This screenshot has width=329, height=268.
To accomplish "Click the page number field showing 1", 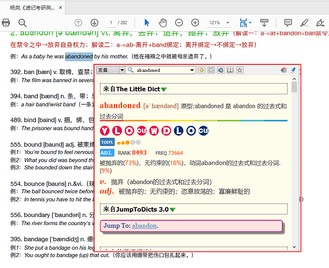I will click(111, 23).
